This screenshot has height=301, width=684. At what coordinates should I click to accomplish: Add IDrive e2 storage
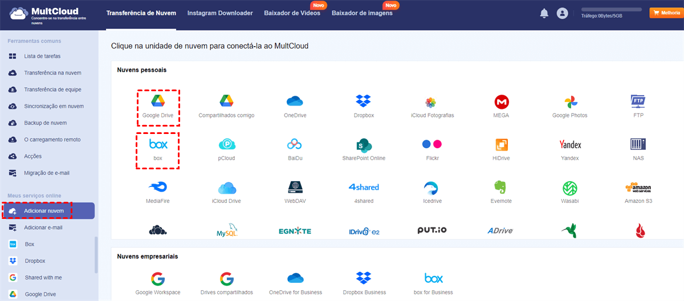364,231
